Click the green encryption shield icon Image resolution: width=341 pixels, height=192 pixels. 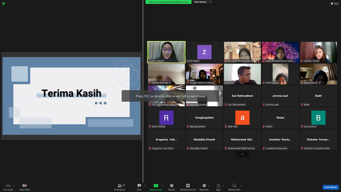click(x=4, y=4)
